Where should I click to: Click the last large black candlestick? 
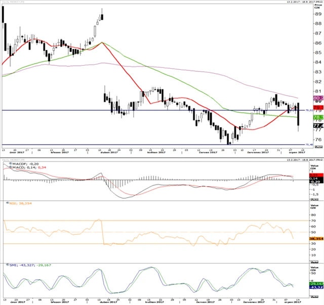299,114
